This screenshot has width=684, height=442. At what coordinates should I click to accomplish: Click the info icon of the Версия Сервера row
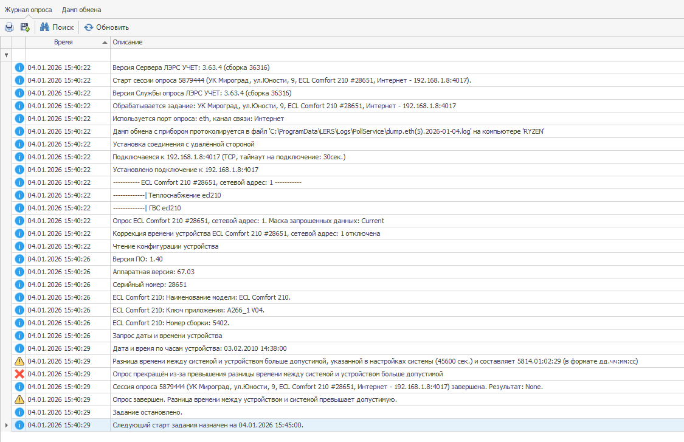[19, 67]
